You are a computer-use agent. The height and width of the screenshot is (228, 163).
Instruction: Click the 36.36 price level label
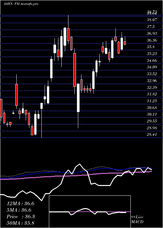(x=152, y=40)
